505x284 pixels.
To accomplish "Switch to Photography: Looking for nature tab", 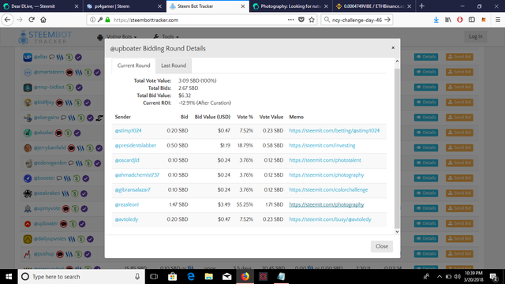I will pyautogui.click(x=291, y=6).
